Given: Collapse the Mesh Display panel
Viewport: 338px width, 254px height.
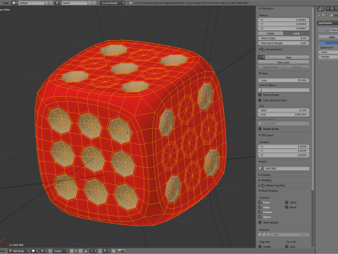Looking at the screenshot, I should point(260,190).
